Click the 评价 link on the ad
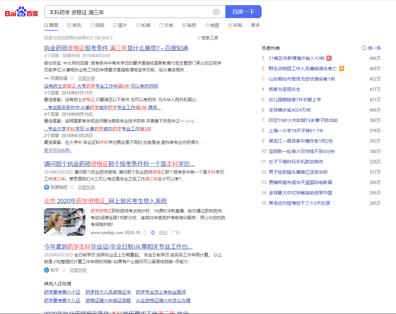 [163, 233]
